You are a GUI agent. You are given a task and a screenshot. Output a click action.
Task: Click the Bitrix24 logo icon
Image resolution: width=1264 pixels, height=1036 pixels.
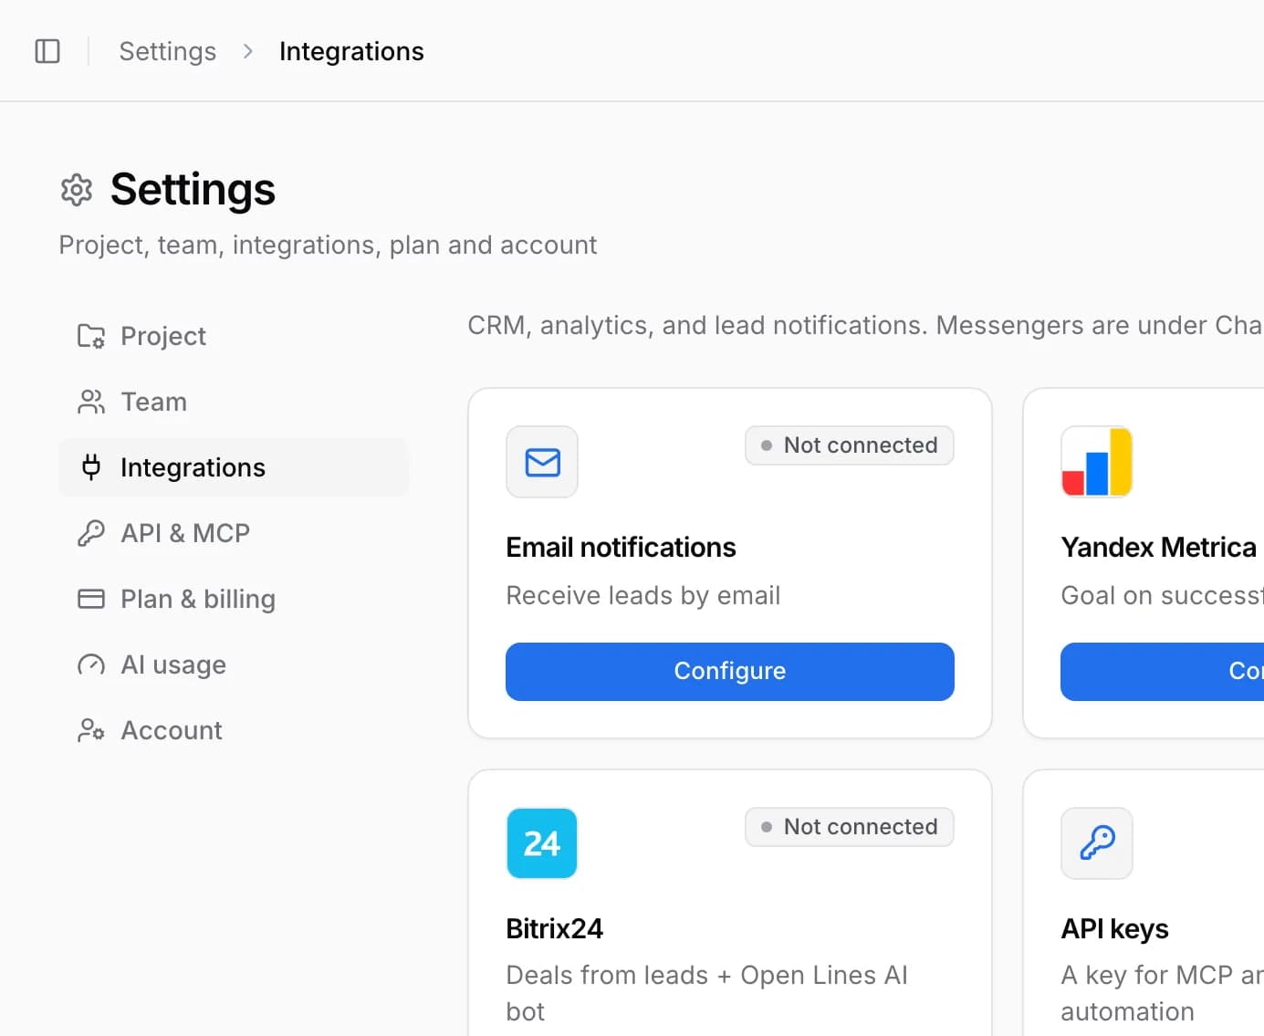pos(542,843)
